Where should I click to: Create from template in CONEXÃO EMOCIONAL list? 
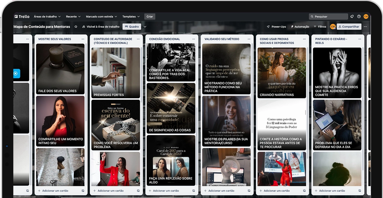click(194, 191)
